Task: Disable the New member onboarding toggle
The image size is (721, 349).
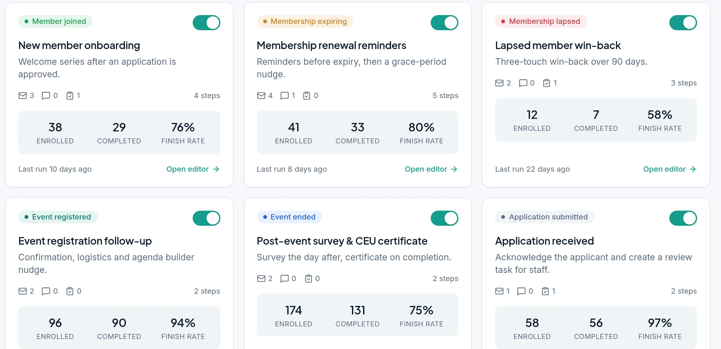Action: tap(207, 23)
